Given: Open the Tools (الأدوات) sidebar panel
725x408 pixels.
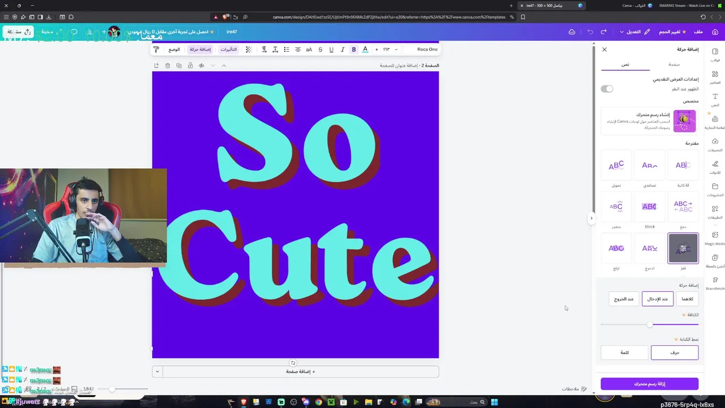Looking at the screenshot, I should pos(715,167).
